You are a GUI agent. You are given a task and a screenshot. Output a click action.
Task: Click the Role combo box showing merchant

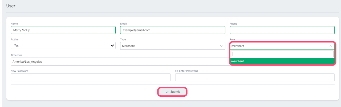click(x=280, y=46)
